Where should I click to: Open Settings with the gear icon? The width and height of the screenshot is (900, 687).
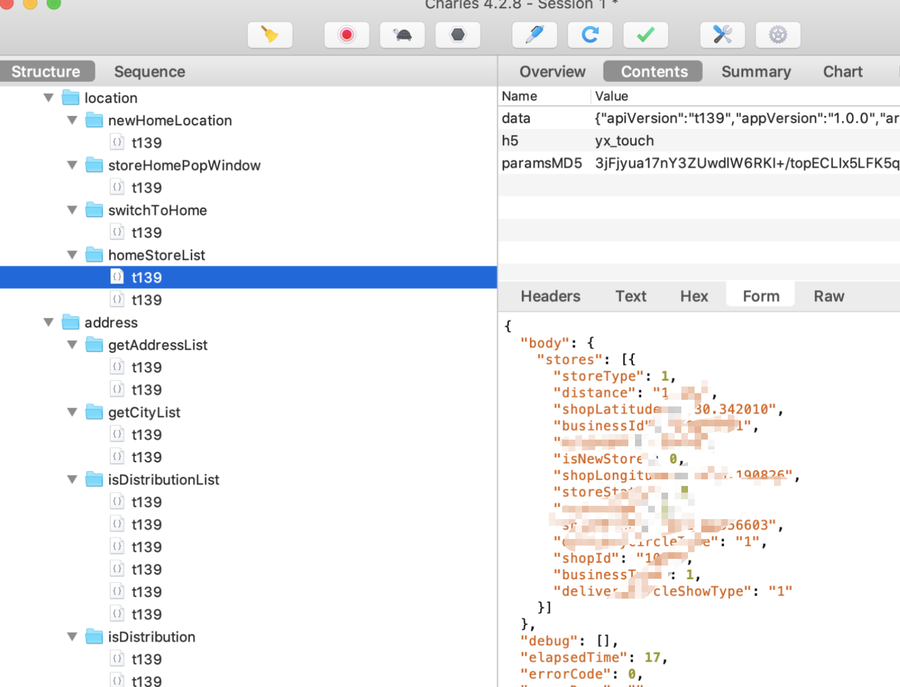[778, 35]
